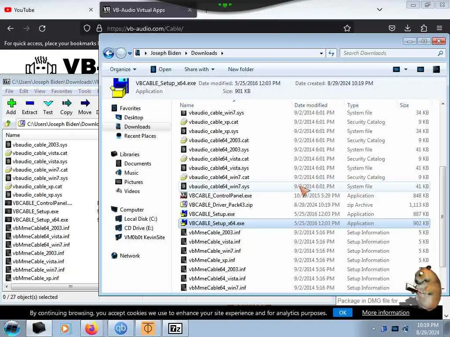Close the YouTube tab

point(91,10)
